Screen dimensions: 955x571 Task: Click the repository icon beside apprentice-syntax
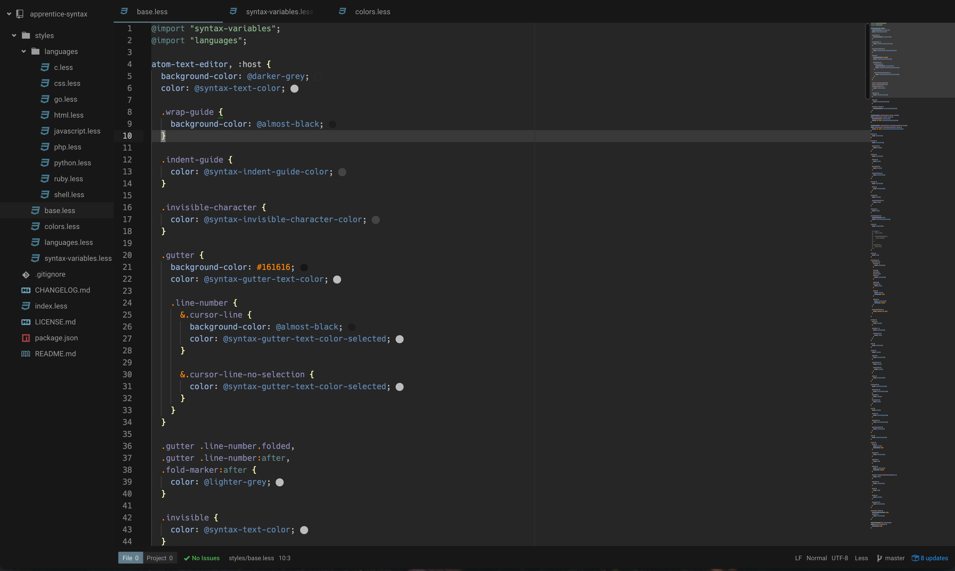[20, 14]
